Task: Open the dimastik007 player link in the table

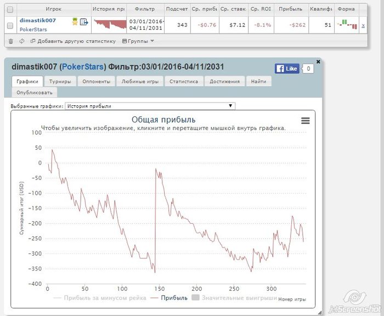Action: click(38, 20)
